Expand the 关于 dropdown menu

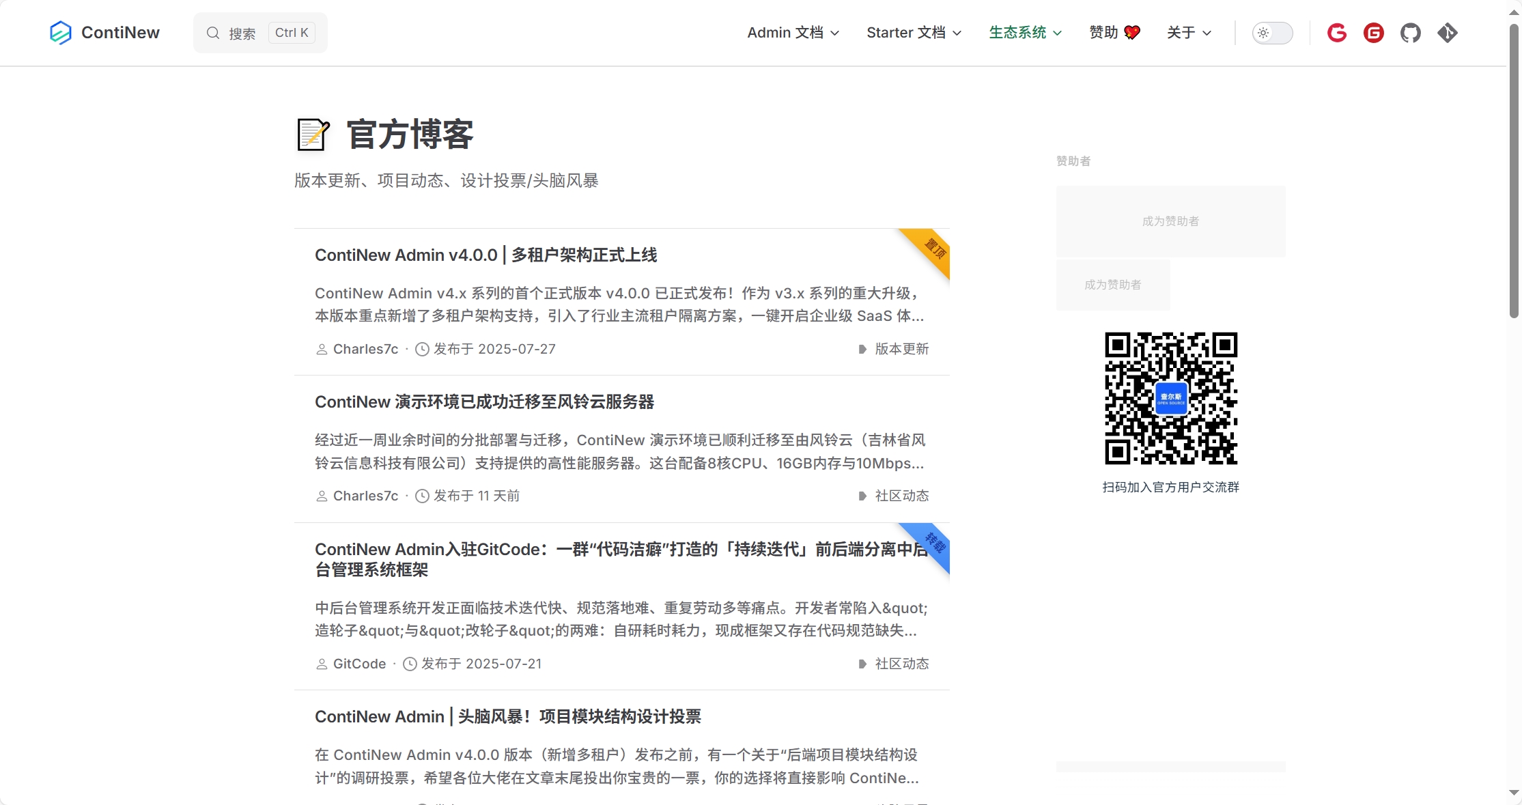(x=1189, y=33)
